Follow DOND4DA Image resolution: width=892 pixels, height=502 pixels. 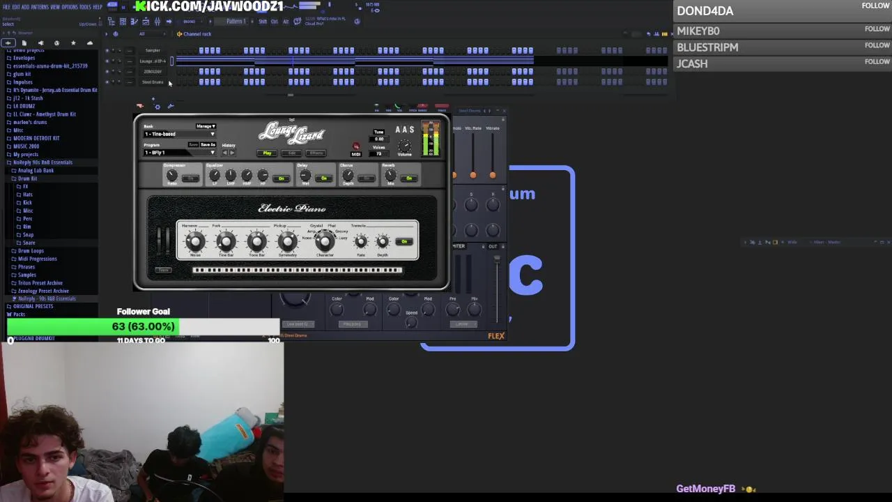pos(876,6)
